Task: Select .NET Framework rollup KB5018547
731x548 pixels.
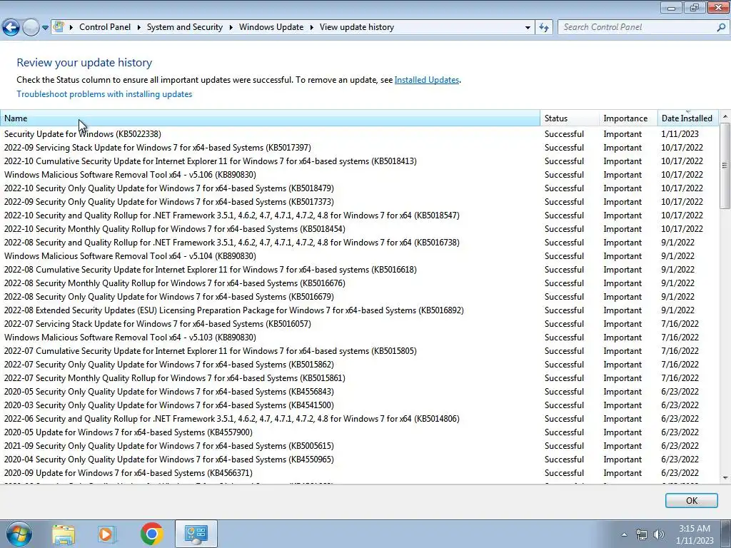Action: pyautogui.click(x=359, y=215)
